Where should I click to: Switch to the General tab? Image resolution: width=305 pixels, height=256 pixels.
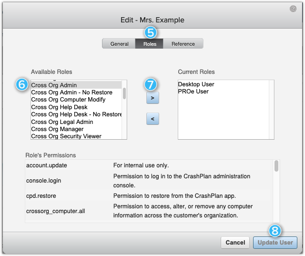point(119,44)
